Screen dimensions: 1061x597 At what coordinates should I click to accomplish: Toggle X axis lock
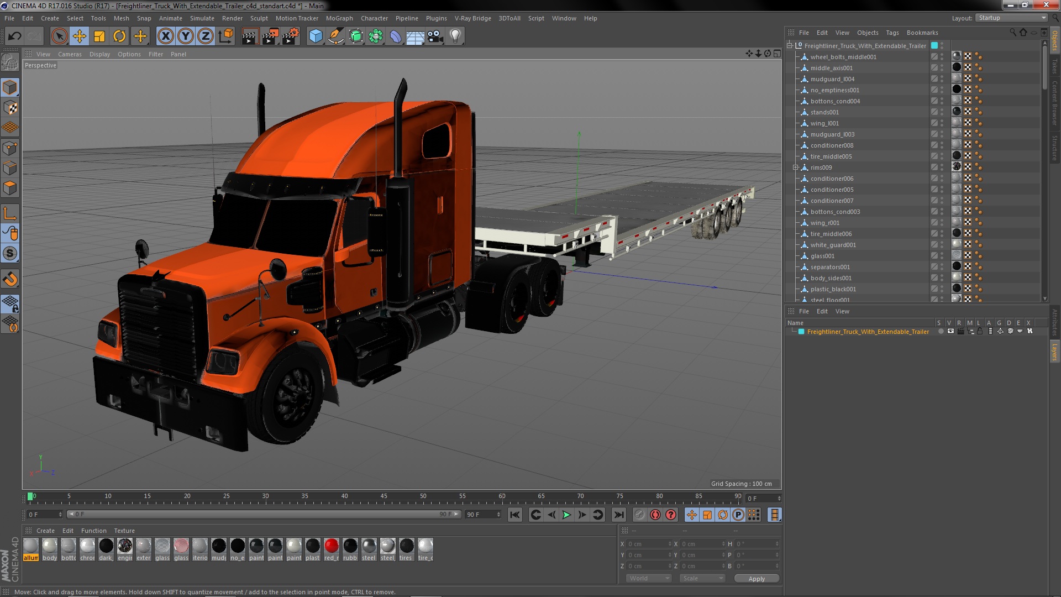coord(165,36)
